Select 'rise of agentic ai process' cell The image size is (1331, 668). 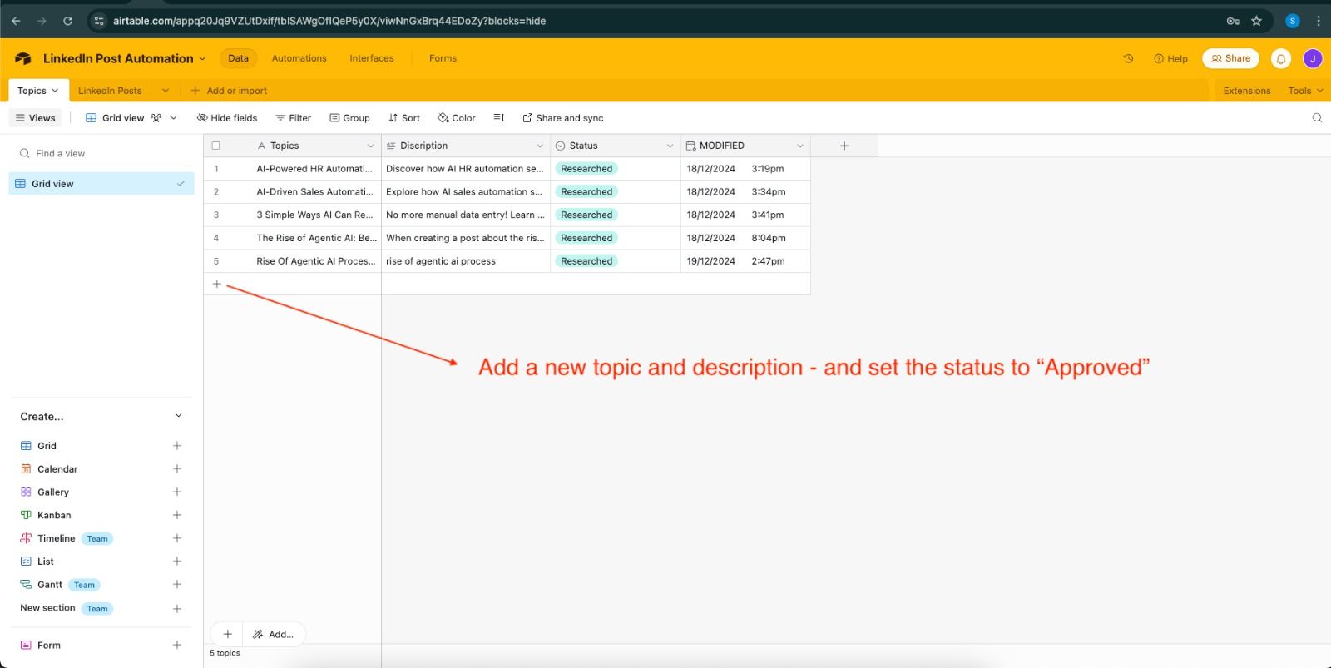(466, 261)
